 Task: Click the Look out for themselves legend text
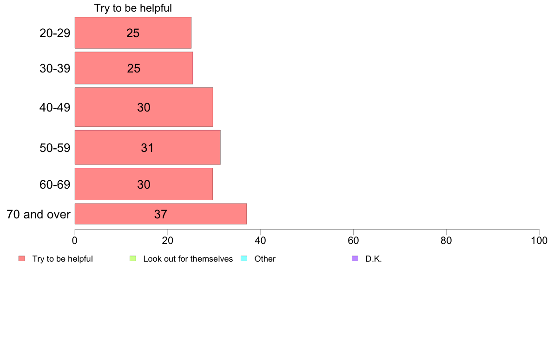click(x=188, y=259)
